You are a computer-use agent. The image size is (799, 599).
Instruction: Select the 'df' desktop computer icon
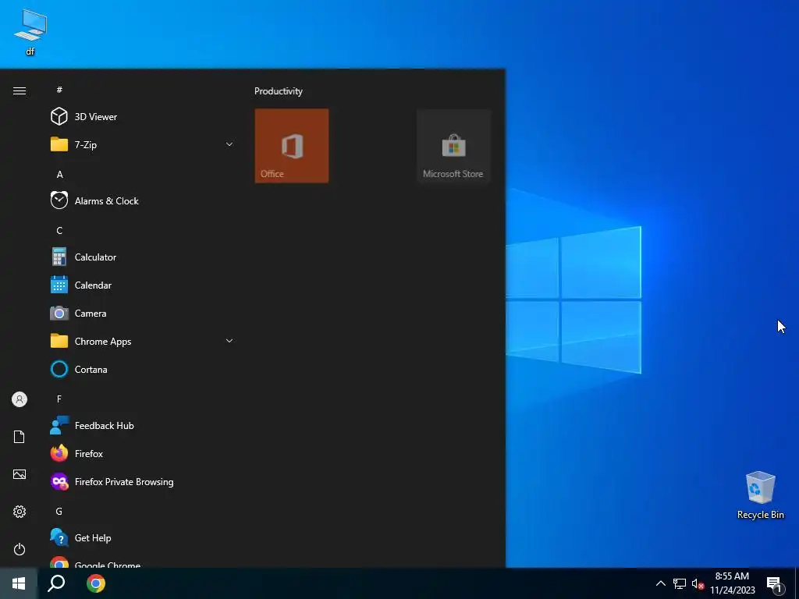pos(30,32)
